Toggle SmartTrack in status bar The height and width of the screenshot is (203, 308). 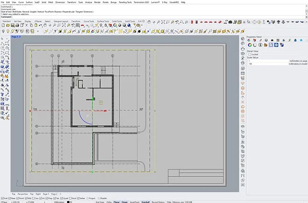(134, 202)
